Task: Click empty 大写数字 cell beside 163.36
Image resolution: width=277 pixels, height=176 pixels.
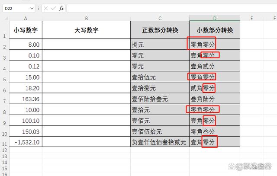Action: pyautogui.click(x=87, y=99)
